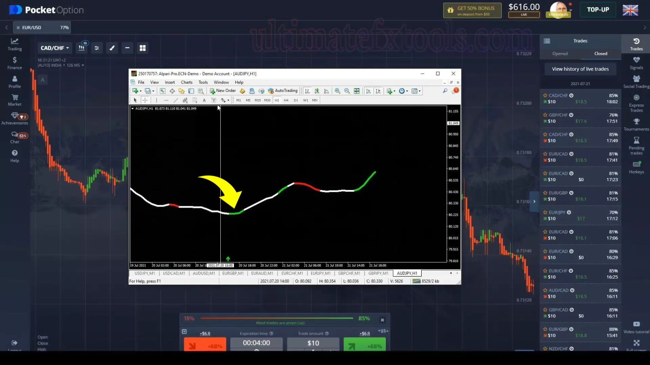The image size is (650, 365).
Task: Draw a vertical line tool
Action: (x=156, y=100)
